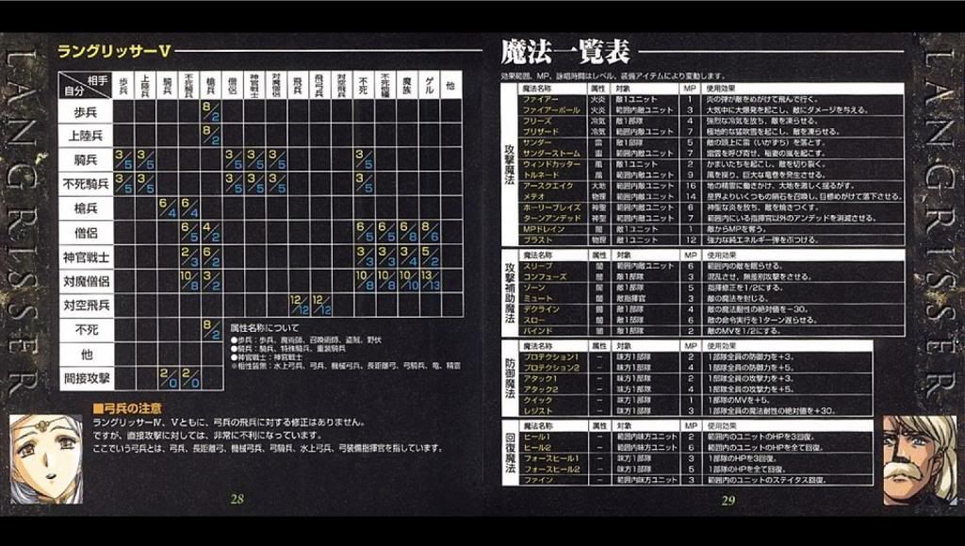Click the 'ゲル' column header
Viewport: 965px width, 546px height.
[x=429, y=86]
